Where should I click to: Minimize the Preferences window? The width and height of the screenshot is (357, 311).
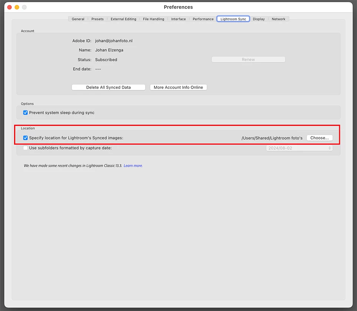[17, 7]
